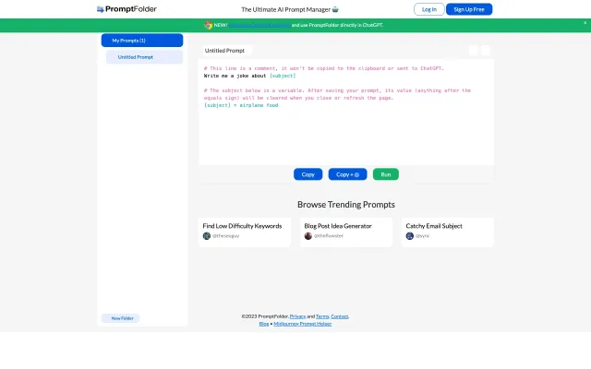
Task: Click inside the prompt text editor
Action: (346, 129)
